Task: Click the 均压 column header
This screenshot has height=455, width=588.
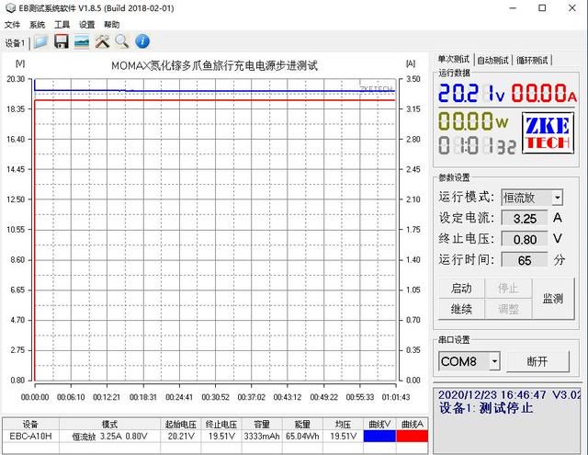Action: click(343, 425)
